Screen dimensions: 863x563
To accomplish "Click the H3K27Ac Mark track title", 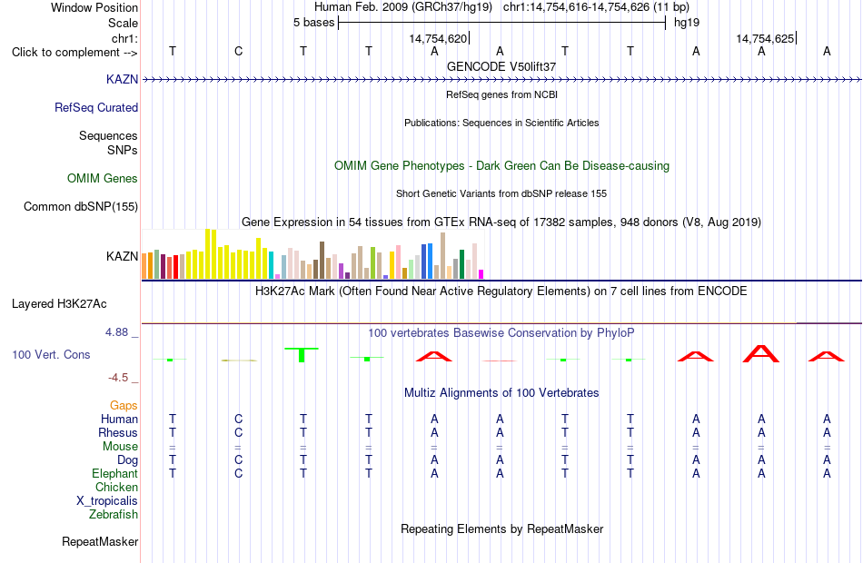I will point(501,291).
